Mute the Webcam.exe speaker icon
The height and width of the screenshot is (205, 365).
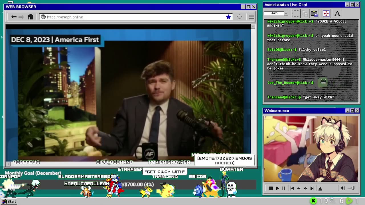click(x=343, y=188)
